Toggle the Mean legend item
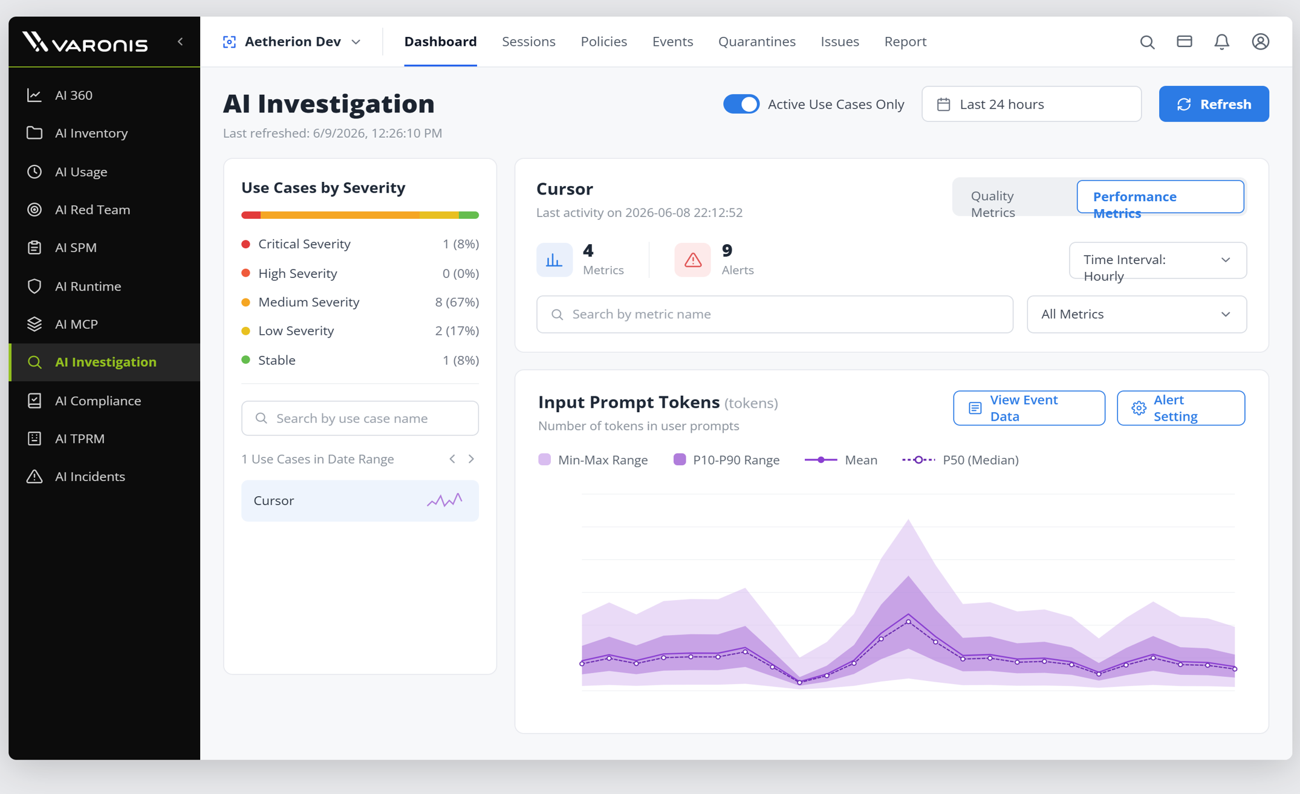 click(840, 460)
